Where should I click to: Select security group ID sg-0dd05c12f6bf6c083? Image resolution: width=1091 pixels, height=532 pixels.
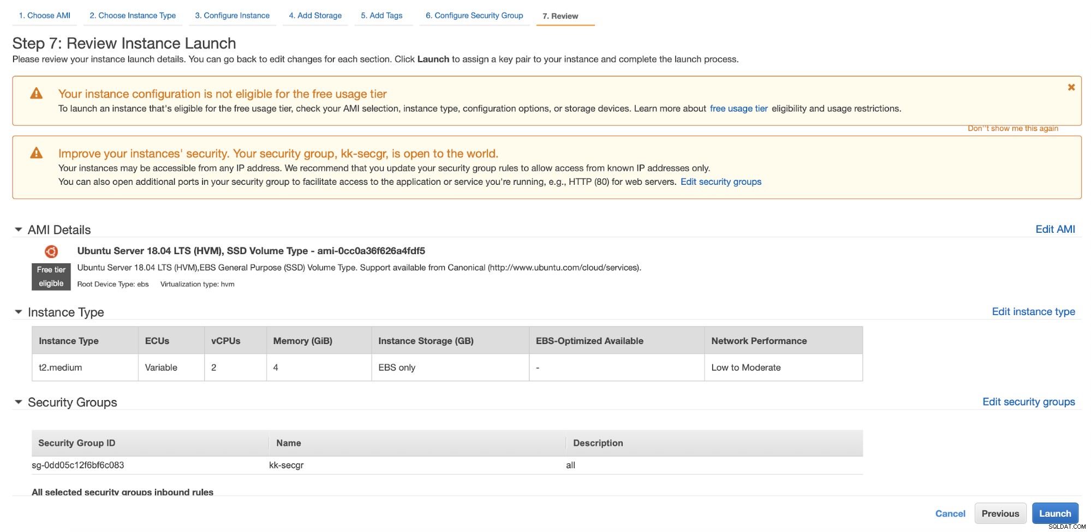click(78, 465)
